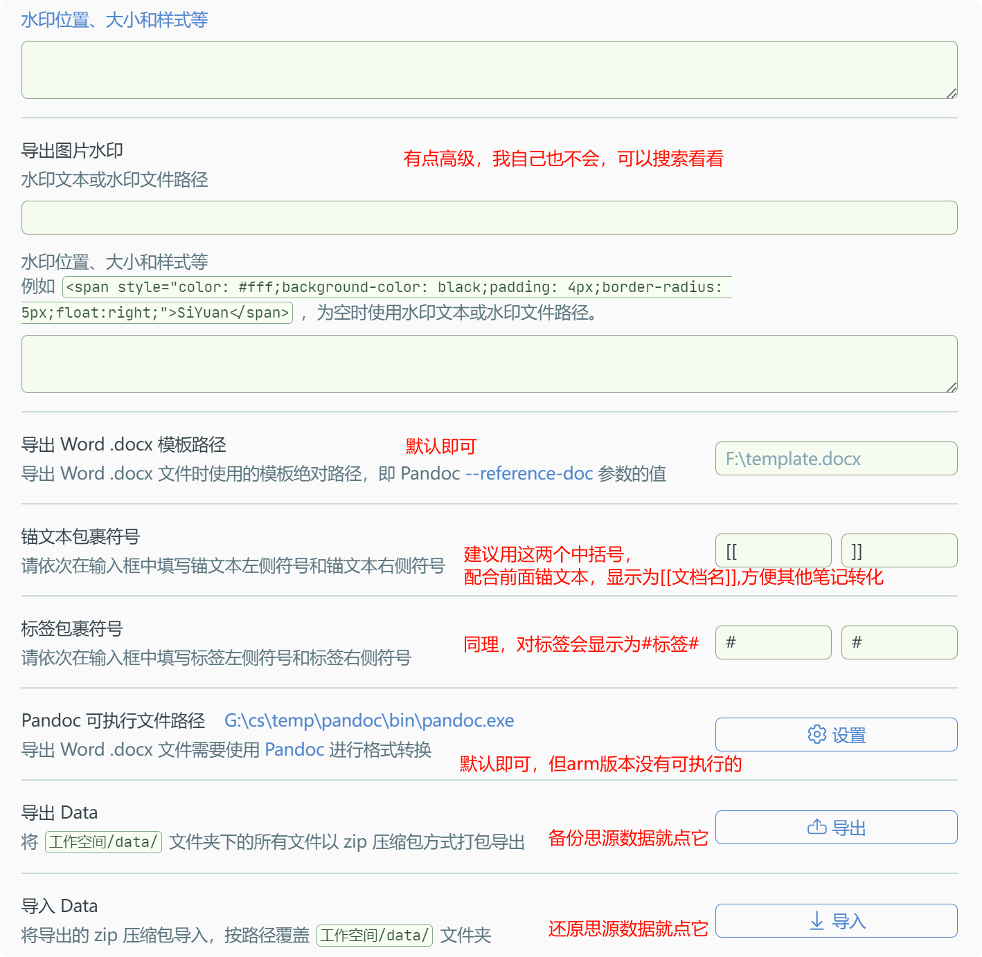Click 工作空间/data/ code in 导入 Data description
982x957 pixels.
(375, 936)
